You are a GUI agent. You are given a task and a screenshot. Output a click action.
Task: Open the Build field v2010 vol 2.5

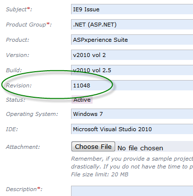coord(132,70)
